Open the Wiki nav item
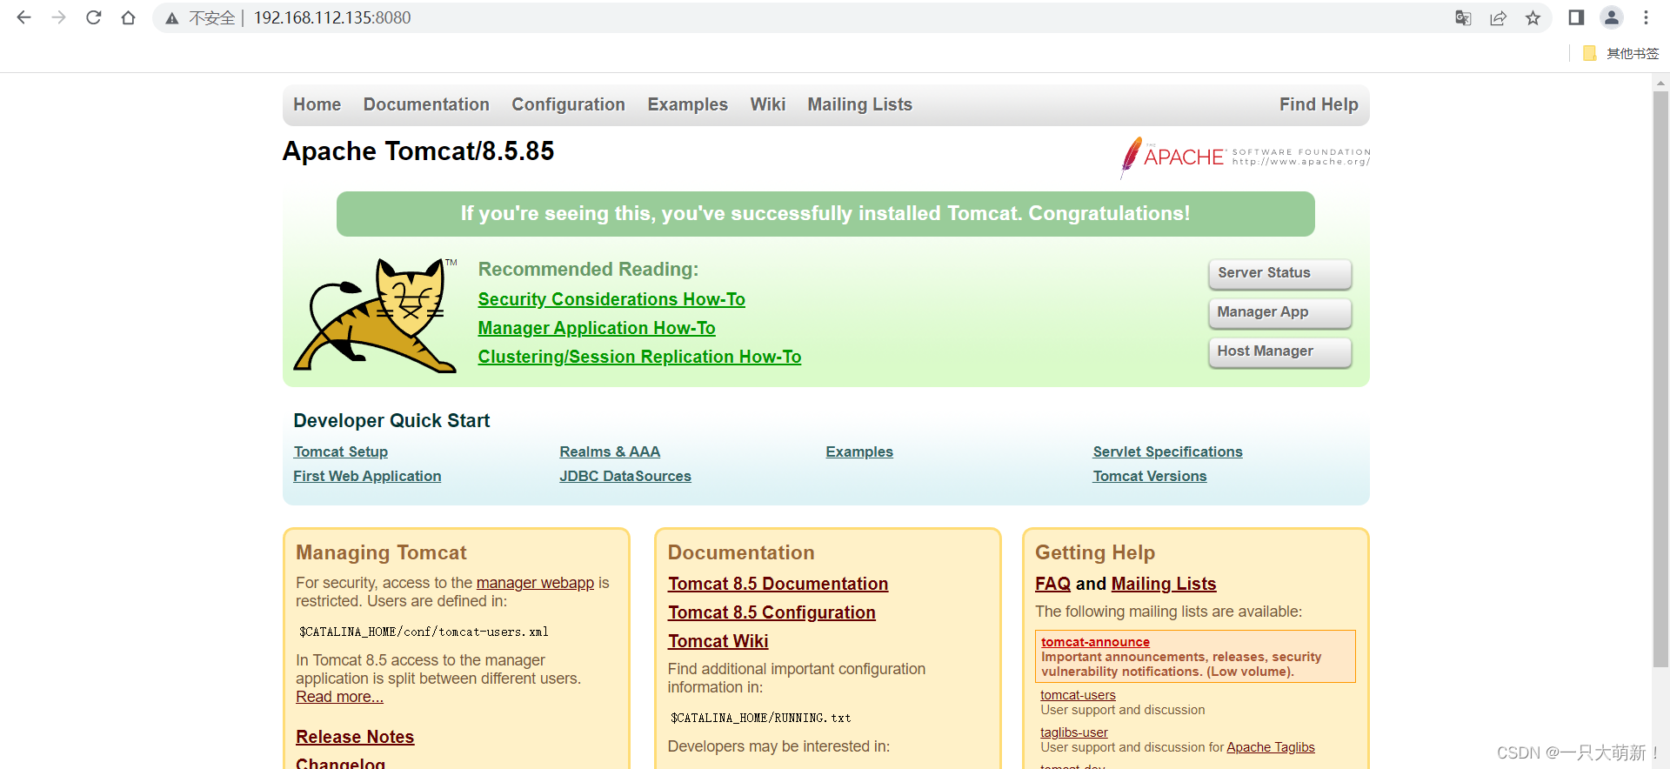Screen dimensions: 1670x769 pyautogui.click(x=768, y=104)
